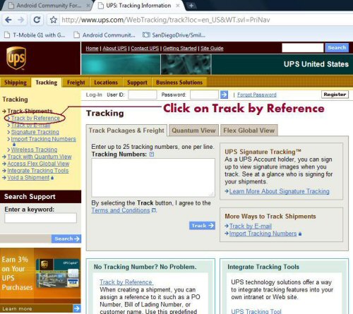
Task: Submit login with blue arrow button
Action: [224, 95]
